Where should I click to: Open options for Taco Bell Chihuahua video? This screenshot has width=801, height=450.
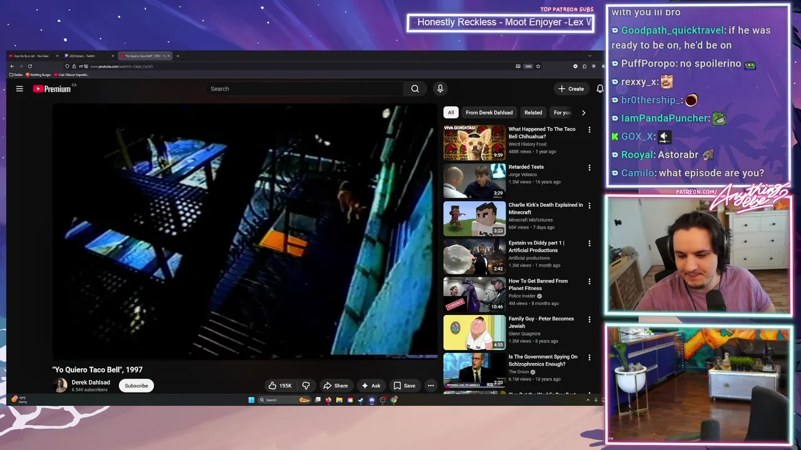click(x=589, y=129)
